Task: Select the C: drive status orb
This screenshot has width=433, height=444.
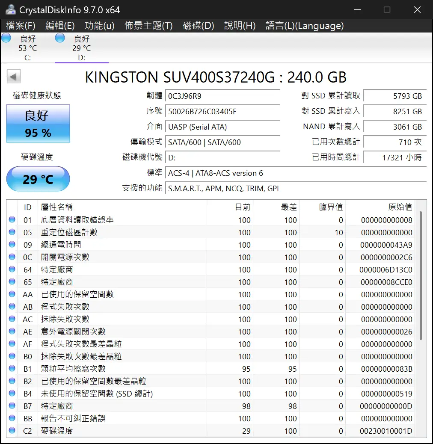Action: click(x=6, y=38)
